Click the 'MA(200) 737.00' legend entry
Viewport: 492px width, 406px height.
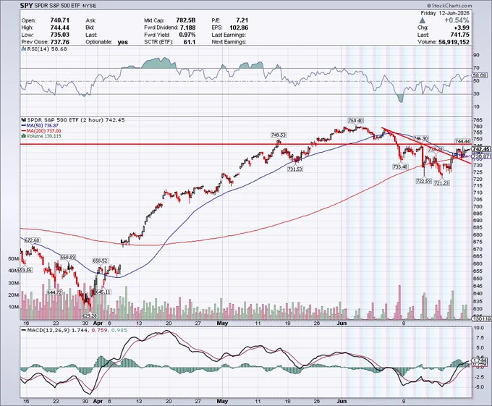point(44,131)
